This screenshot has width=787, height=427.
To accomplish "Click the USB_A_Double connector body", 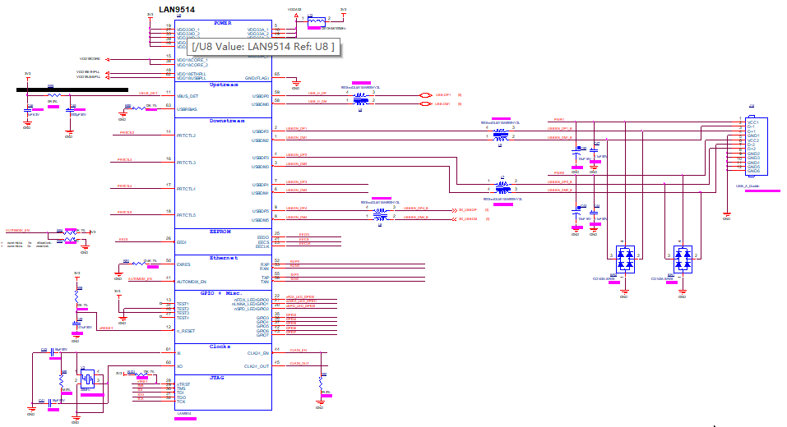I will pyautogui.click(x=756, y=146).
